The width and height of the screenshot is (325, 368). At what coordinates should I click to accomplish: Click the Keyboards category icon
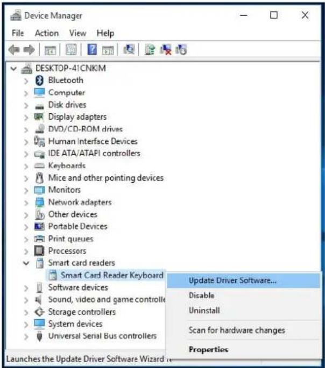39,166
